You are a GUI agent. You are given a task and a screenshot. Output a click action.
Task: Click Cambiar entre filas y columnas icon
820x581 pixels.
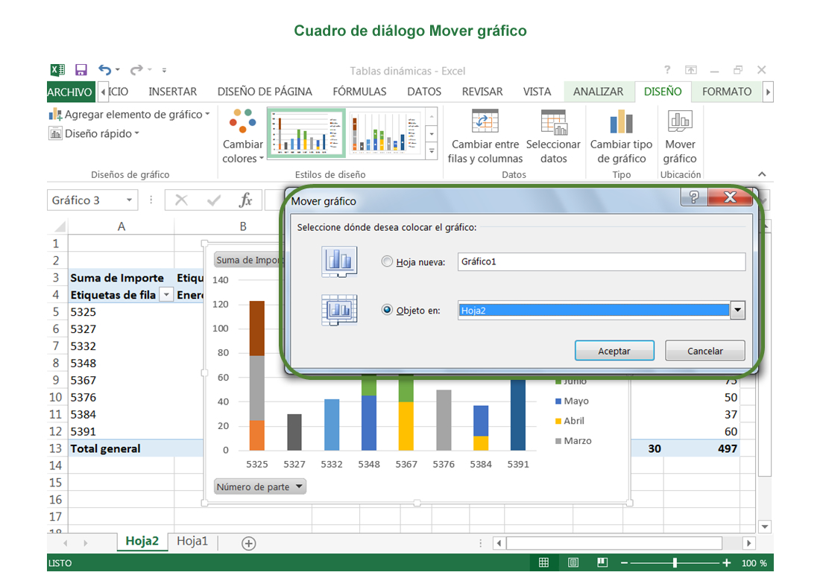click(485, 121)
